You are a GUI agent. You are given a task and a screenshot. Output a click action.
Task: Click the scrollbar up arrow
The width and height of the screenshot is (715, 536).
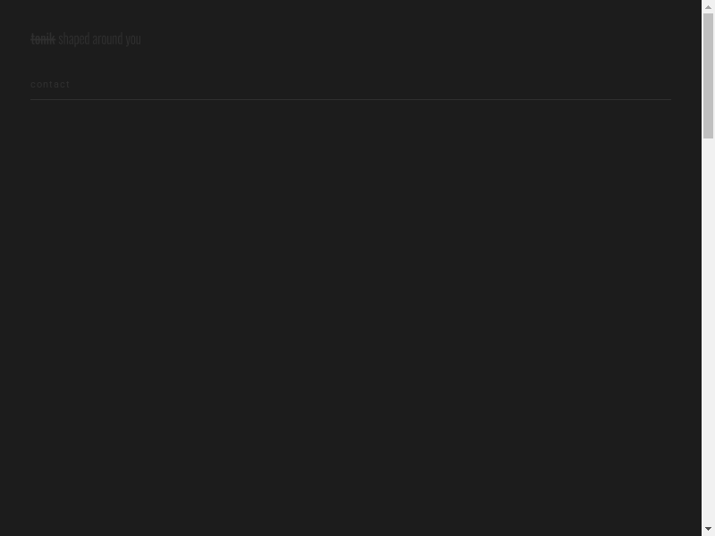point(708,7)
